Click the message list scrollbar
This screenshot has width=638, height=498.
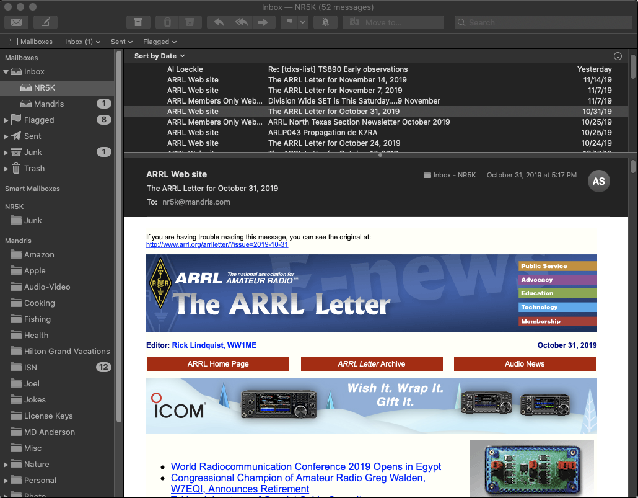(x=632, y=66)
